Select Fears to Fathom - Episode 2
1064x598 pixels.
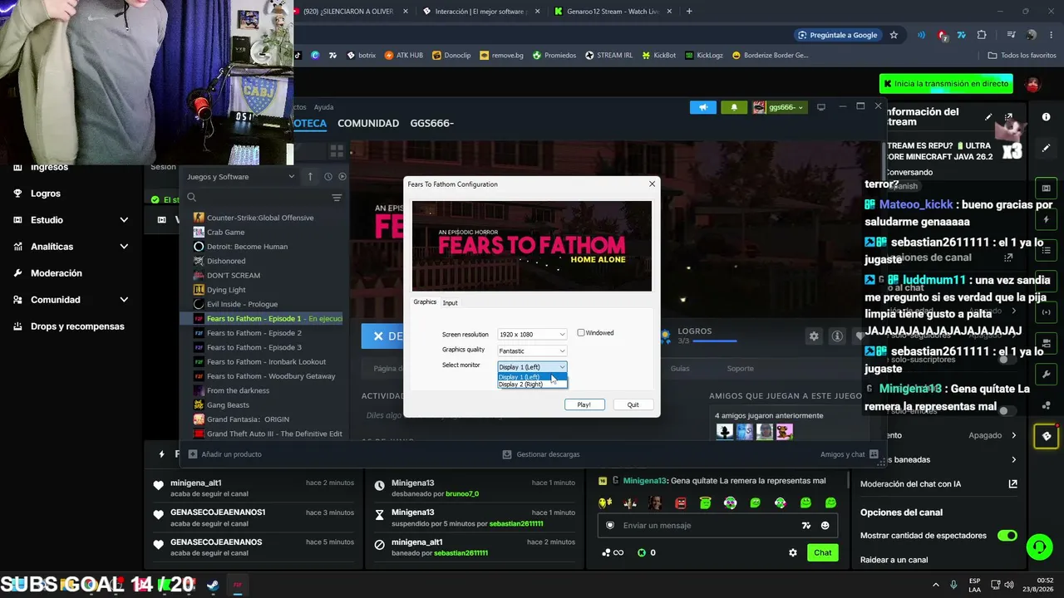coord(254,333)
